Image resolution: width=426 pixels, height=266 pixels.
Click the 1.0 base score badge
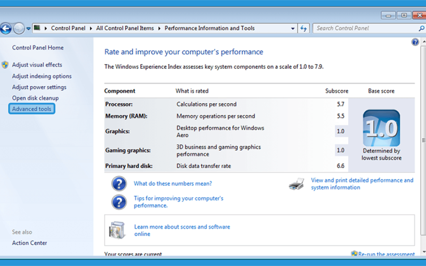tap(381, 128)
